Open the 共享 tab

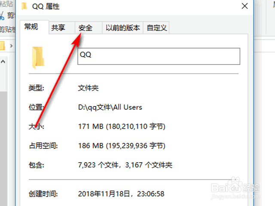(62, 27)
